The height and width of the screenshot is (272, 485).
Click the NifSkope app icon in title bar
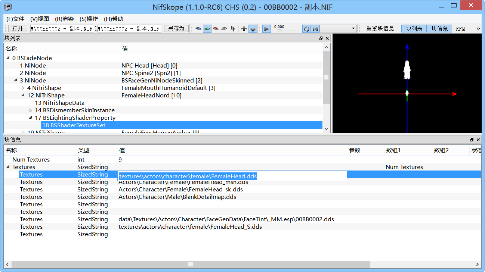[7, 7]
